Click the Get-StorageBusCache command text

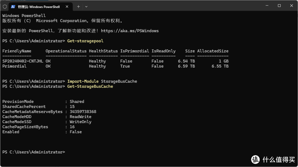click(90, 87)
